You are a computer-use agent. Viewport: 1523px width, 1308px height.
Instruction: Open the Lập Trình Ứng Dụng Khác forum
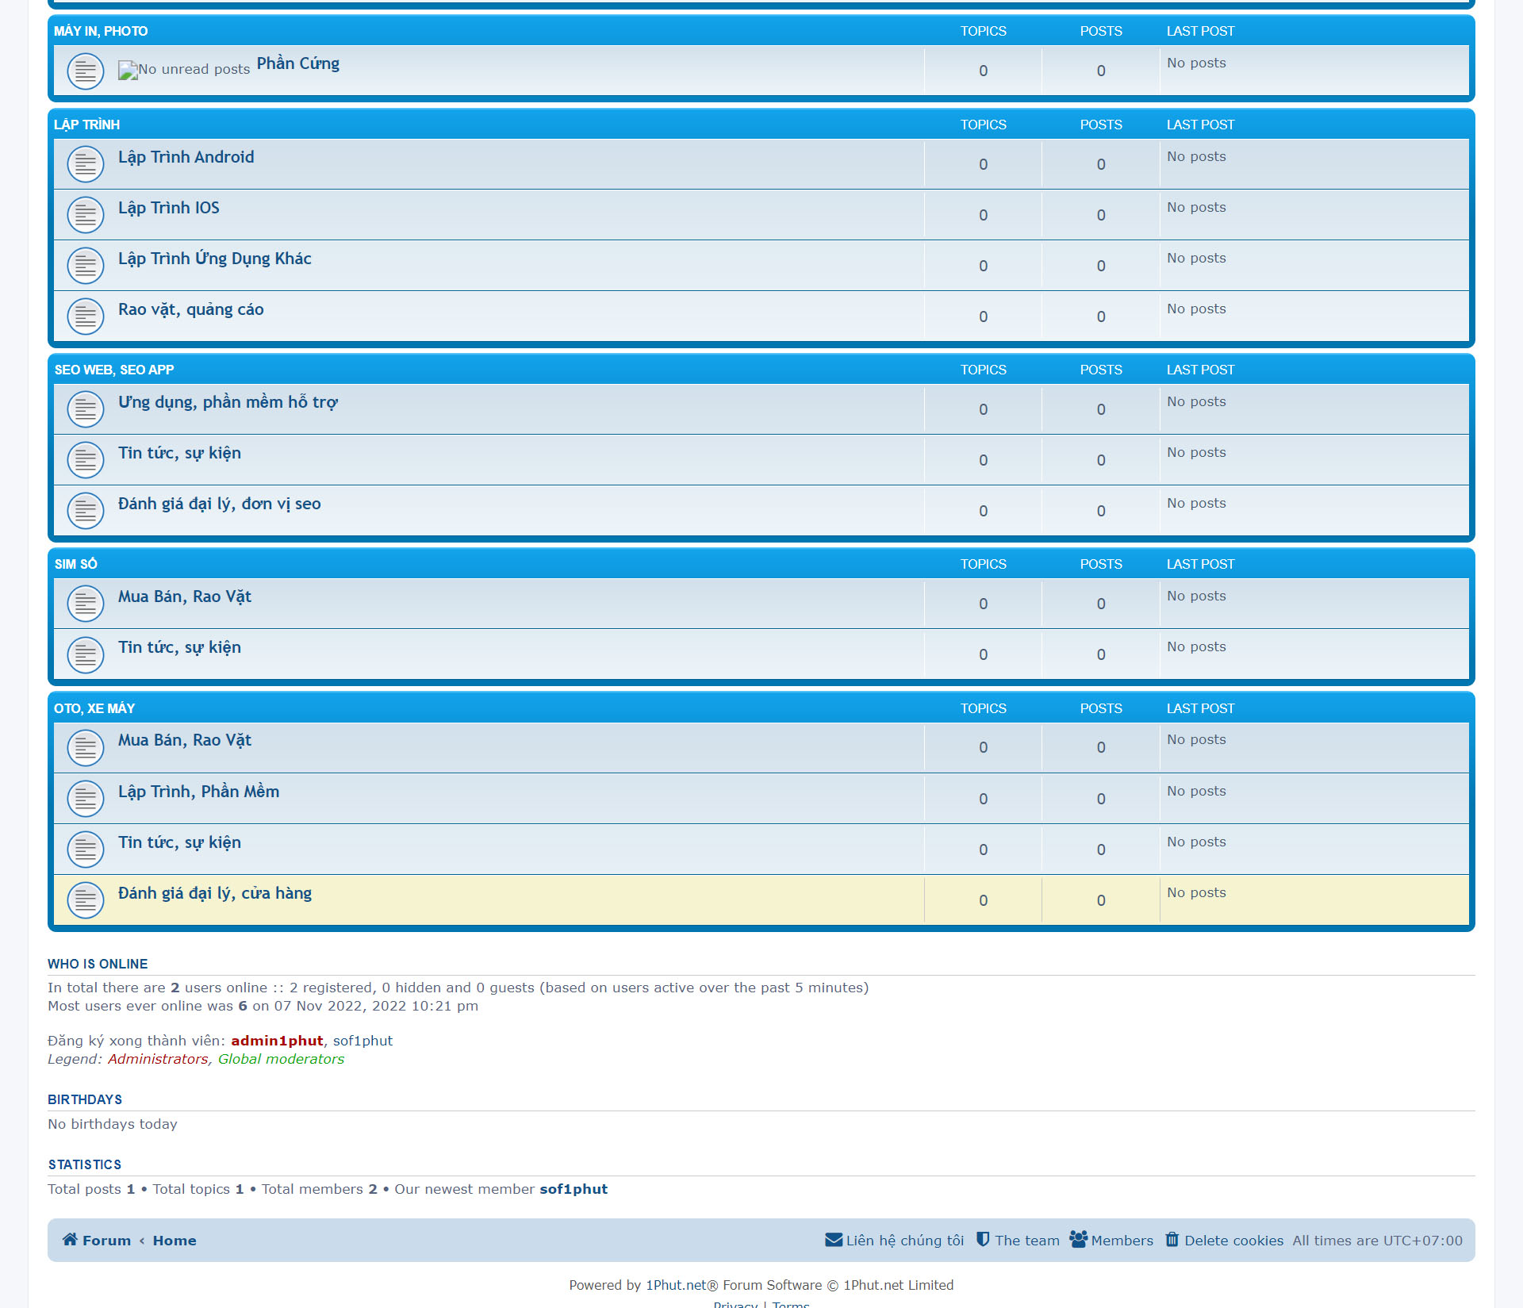[x=214, y=259]
